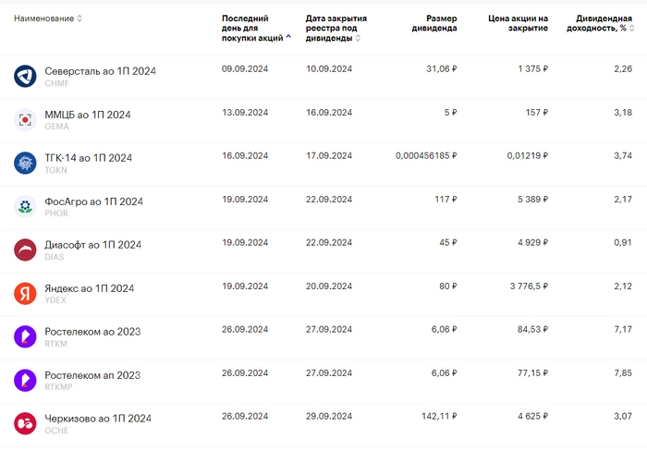Click the Цена акции на закрытие header
The height and width of the screenshot is (451, 647).
pyautogui.click(x=518, y=23)
